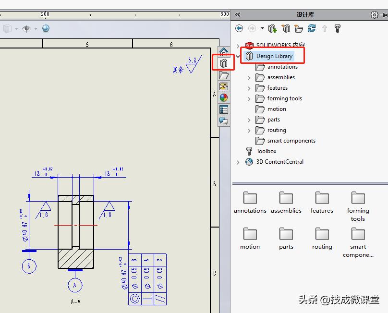This screenshot has width=388, height=313.
Task: Open the SOLIDWORKS Forum chat icon
Action: coord(223,120)
